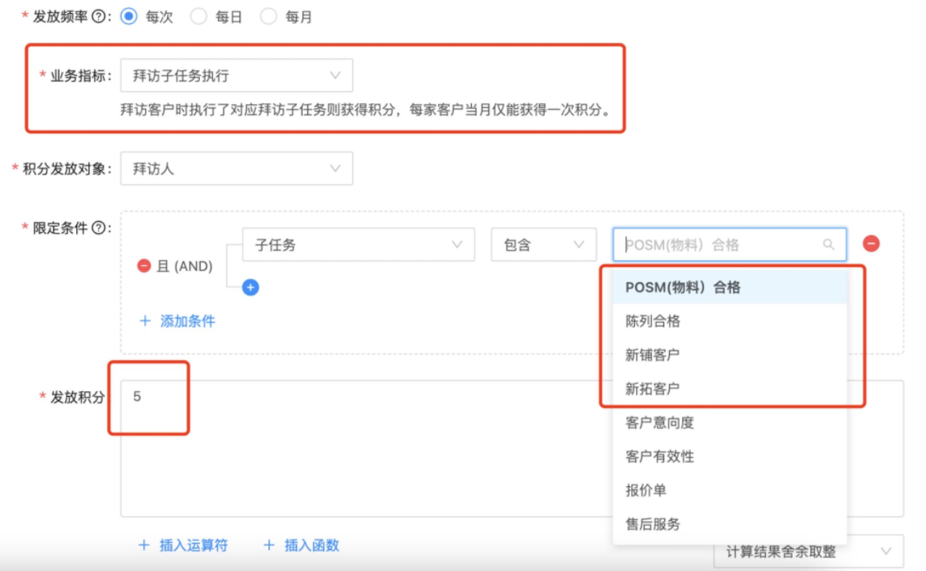Screen dimensions: 926x571
Task: Open the 业务指标 dropdown
Action: [237, 75]
